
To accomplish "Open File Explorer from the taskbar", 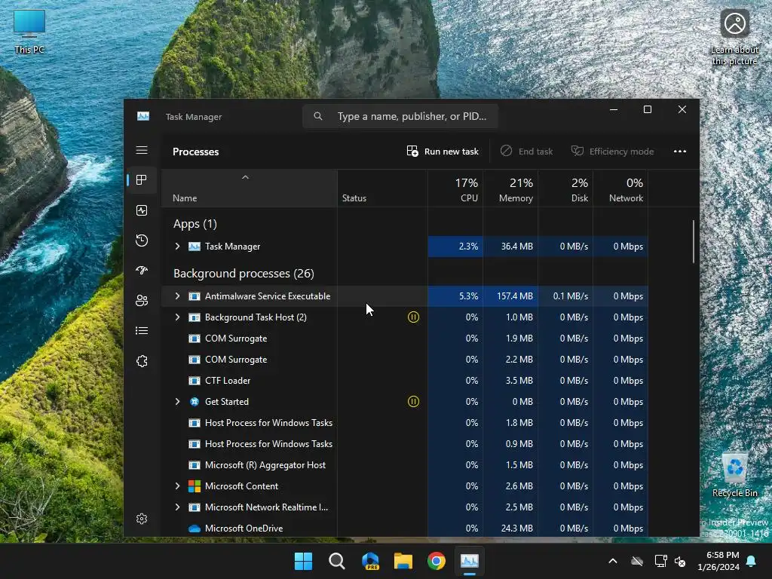I will point(403,561).
